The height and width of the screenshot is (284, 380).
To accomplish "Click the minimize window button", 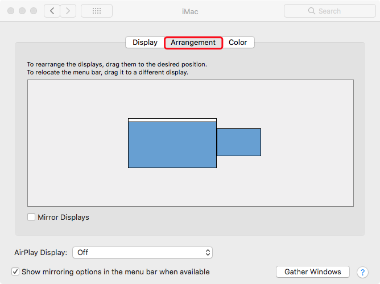I will pos(22,11).
